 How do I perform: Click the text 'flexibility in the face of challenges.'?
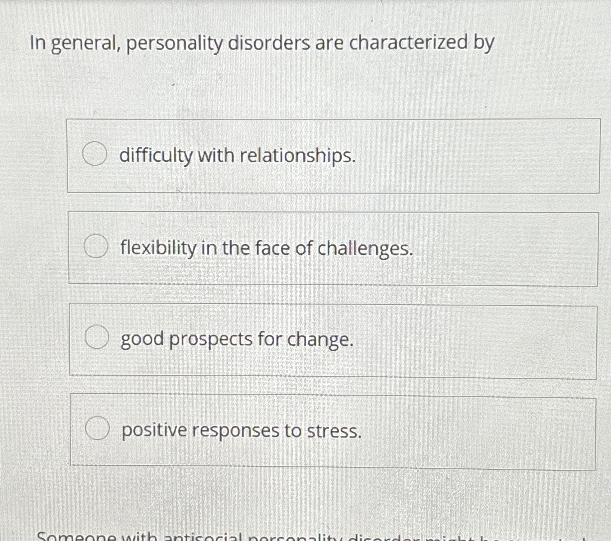(x=266, y=248)
